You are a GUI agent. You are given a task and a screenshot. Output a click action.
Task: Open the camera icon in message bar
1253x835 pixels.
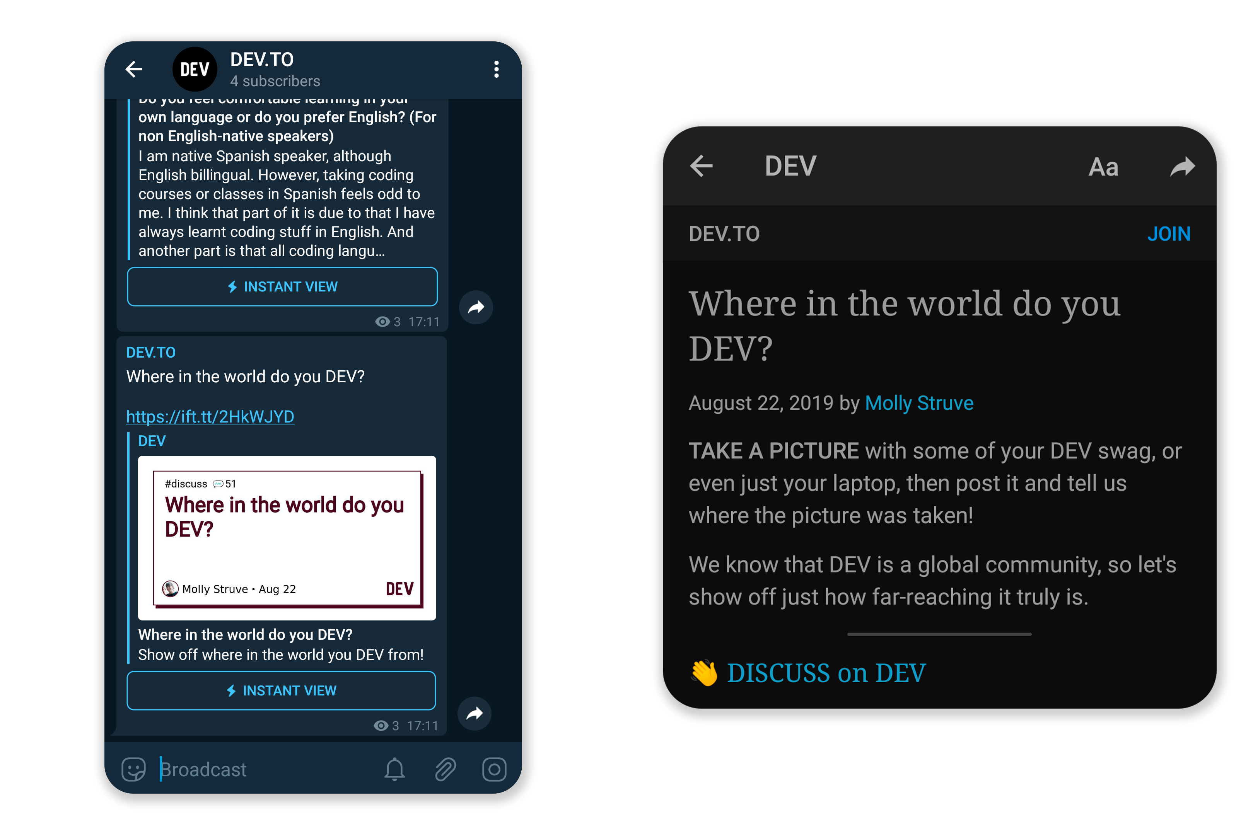pos(494,770)
